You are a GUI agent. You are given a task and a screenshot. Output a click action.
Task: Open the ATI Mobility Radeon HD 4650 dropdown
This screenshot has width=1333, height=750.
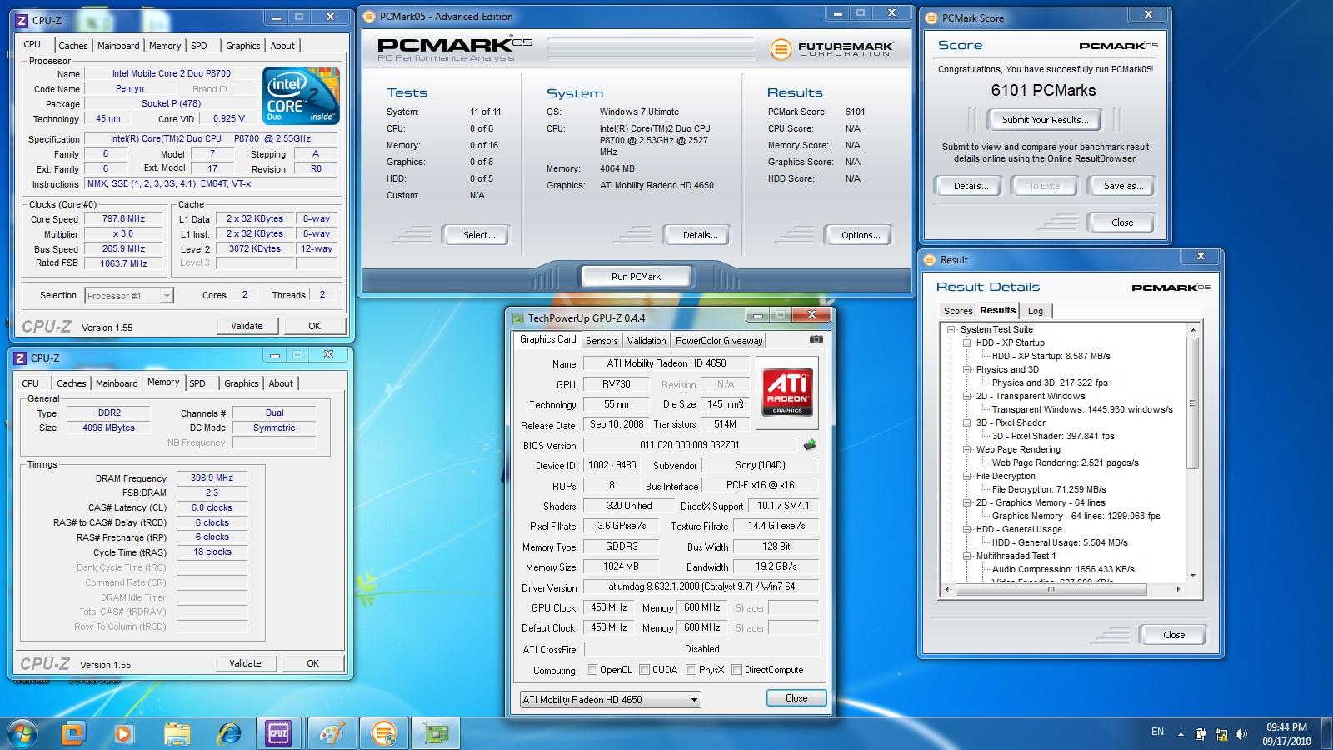pos(610,700)
